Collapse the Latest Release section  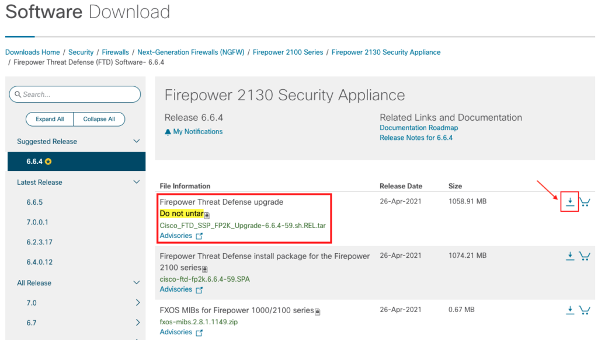[136, 182]
